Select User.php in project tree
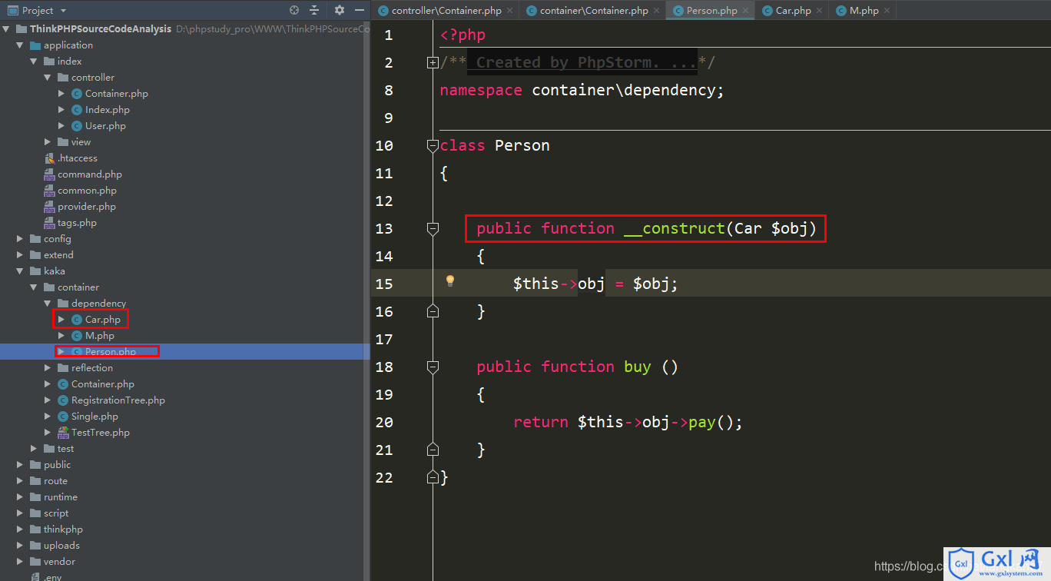Screen dimensions: 1051x581 [x=105, y=126]
